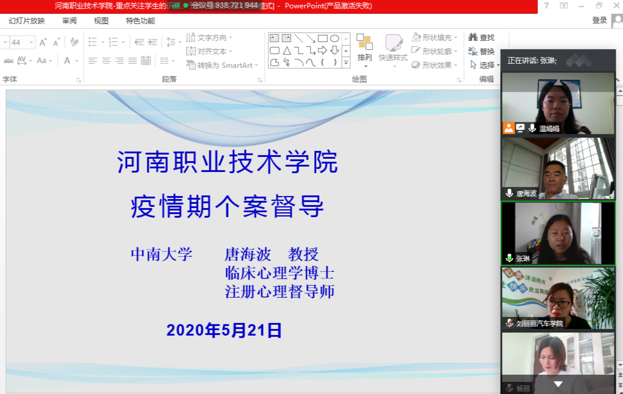Click Convert to SmartArt button
Screen dimensions: 623x394
pyautogui.click(x=223, y=65)
